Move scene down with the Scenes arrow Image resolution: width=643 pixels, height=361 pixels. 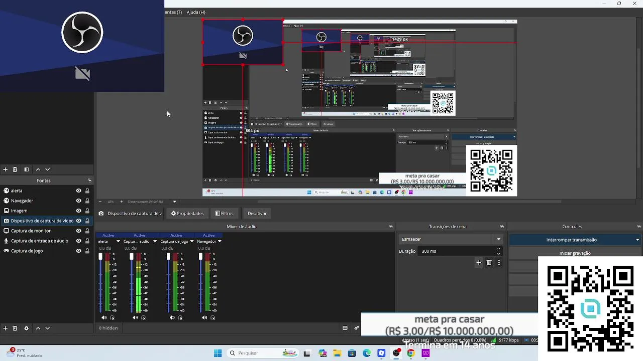click(x=47, y=169)
